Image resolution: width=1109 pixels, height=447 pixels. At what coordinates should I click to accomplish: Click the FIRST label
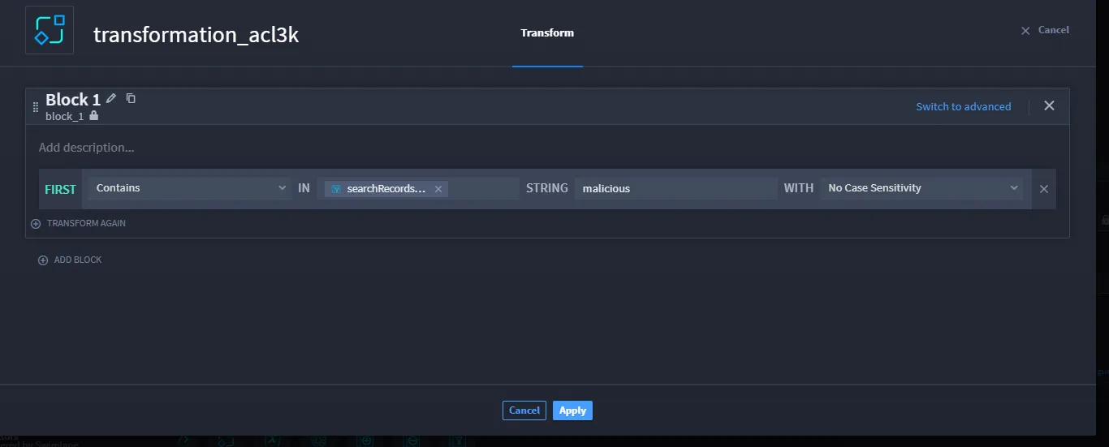[60, 189]
